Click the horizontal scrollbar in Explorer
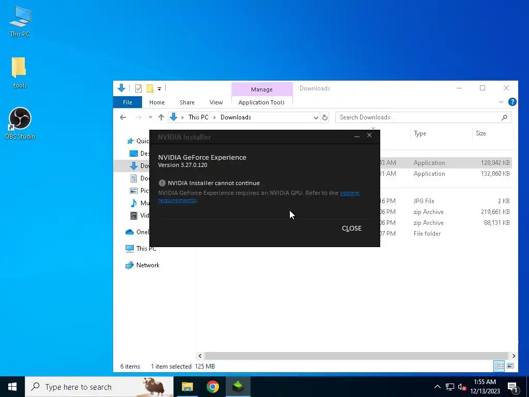 tap(356, 356)
